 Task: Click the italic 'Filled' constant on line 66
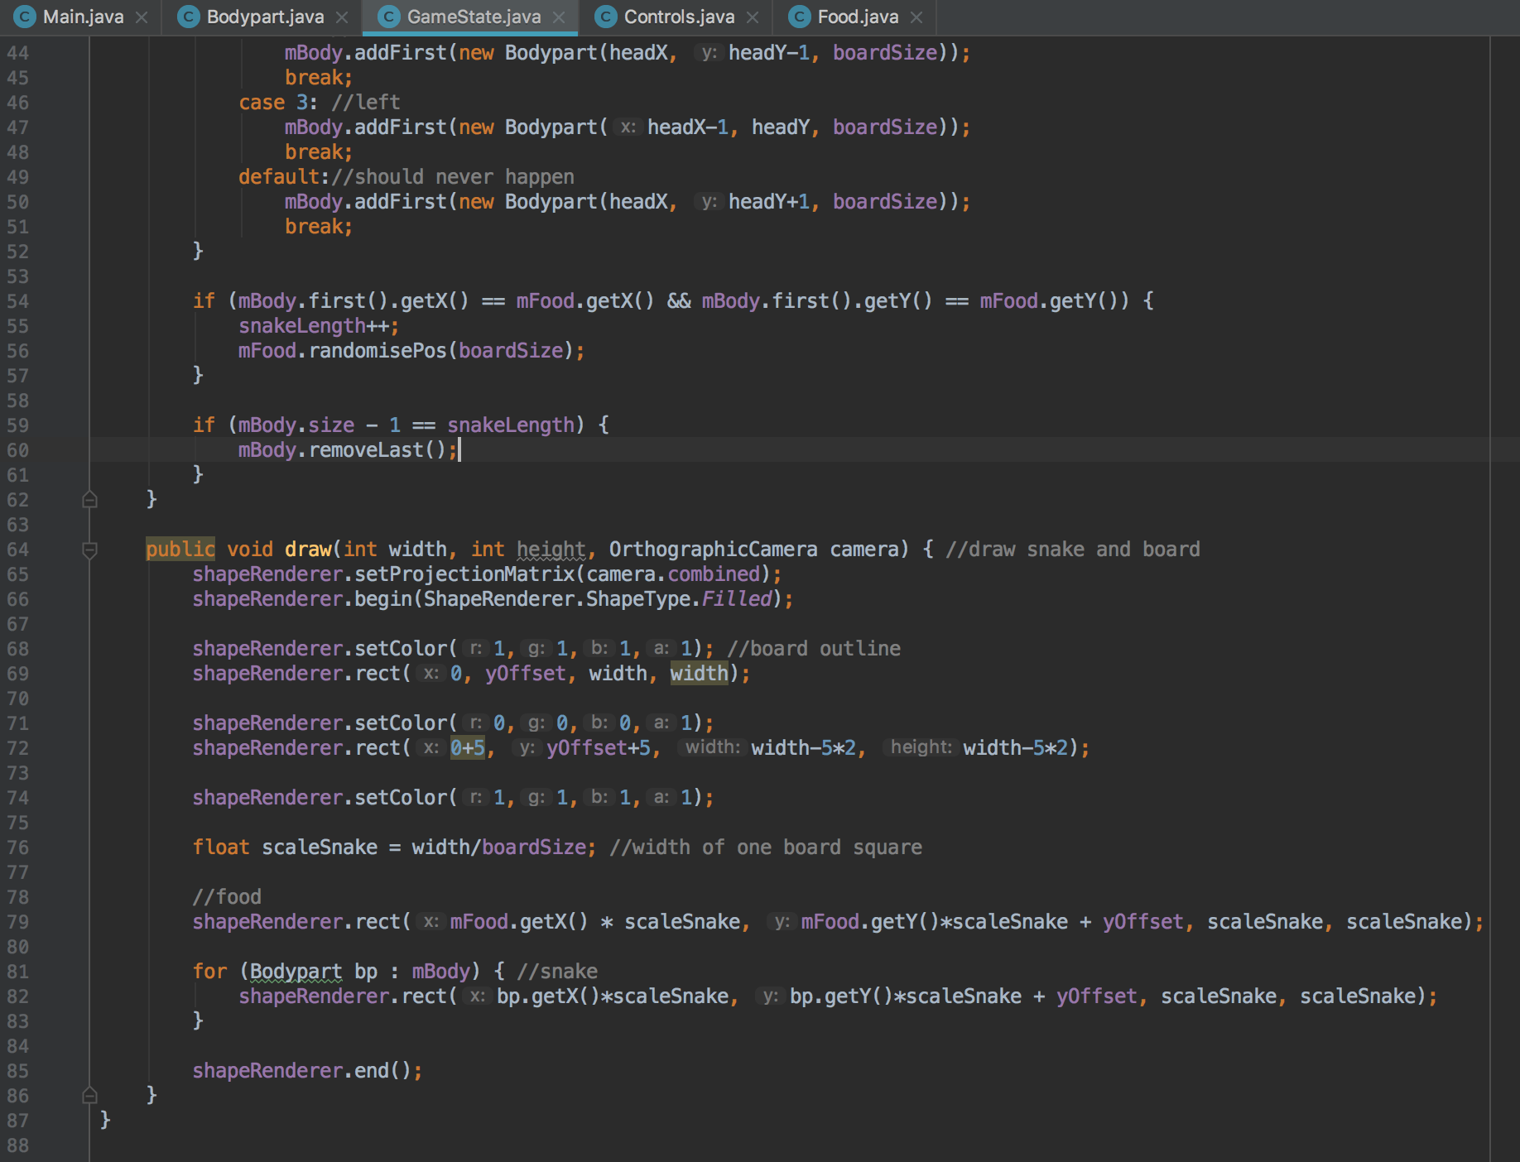pos(737,599)
